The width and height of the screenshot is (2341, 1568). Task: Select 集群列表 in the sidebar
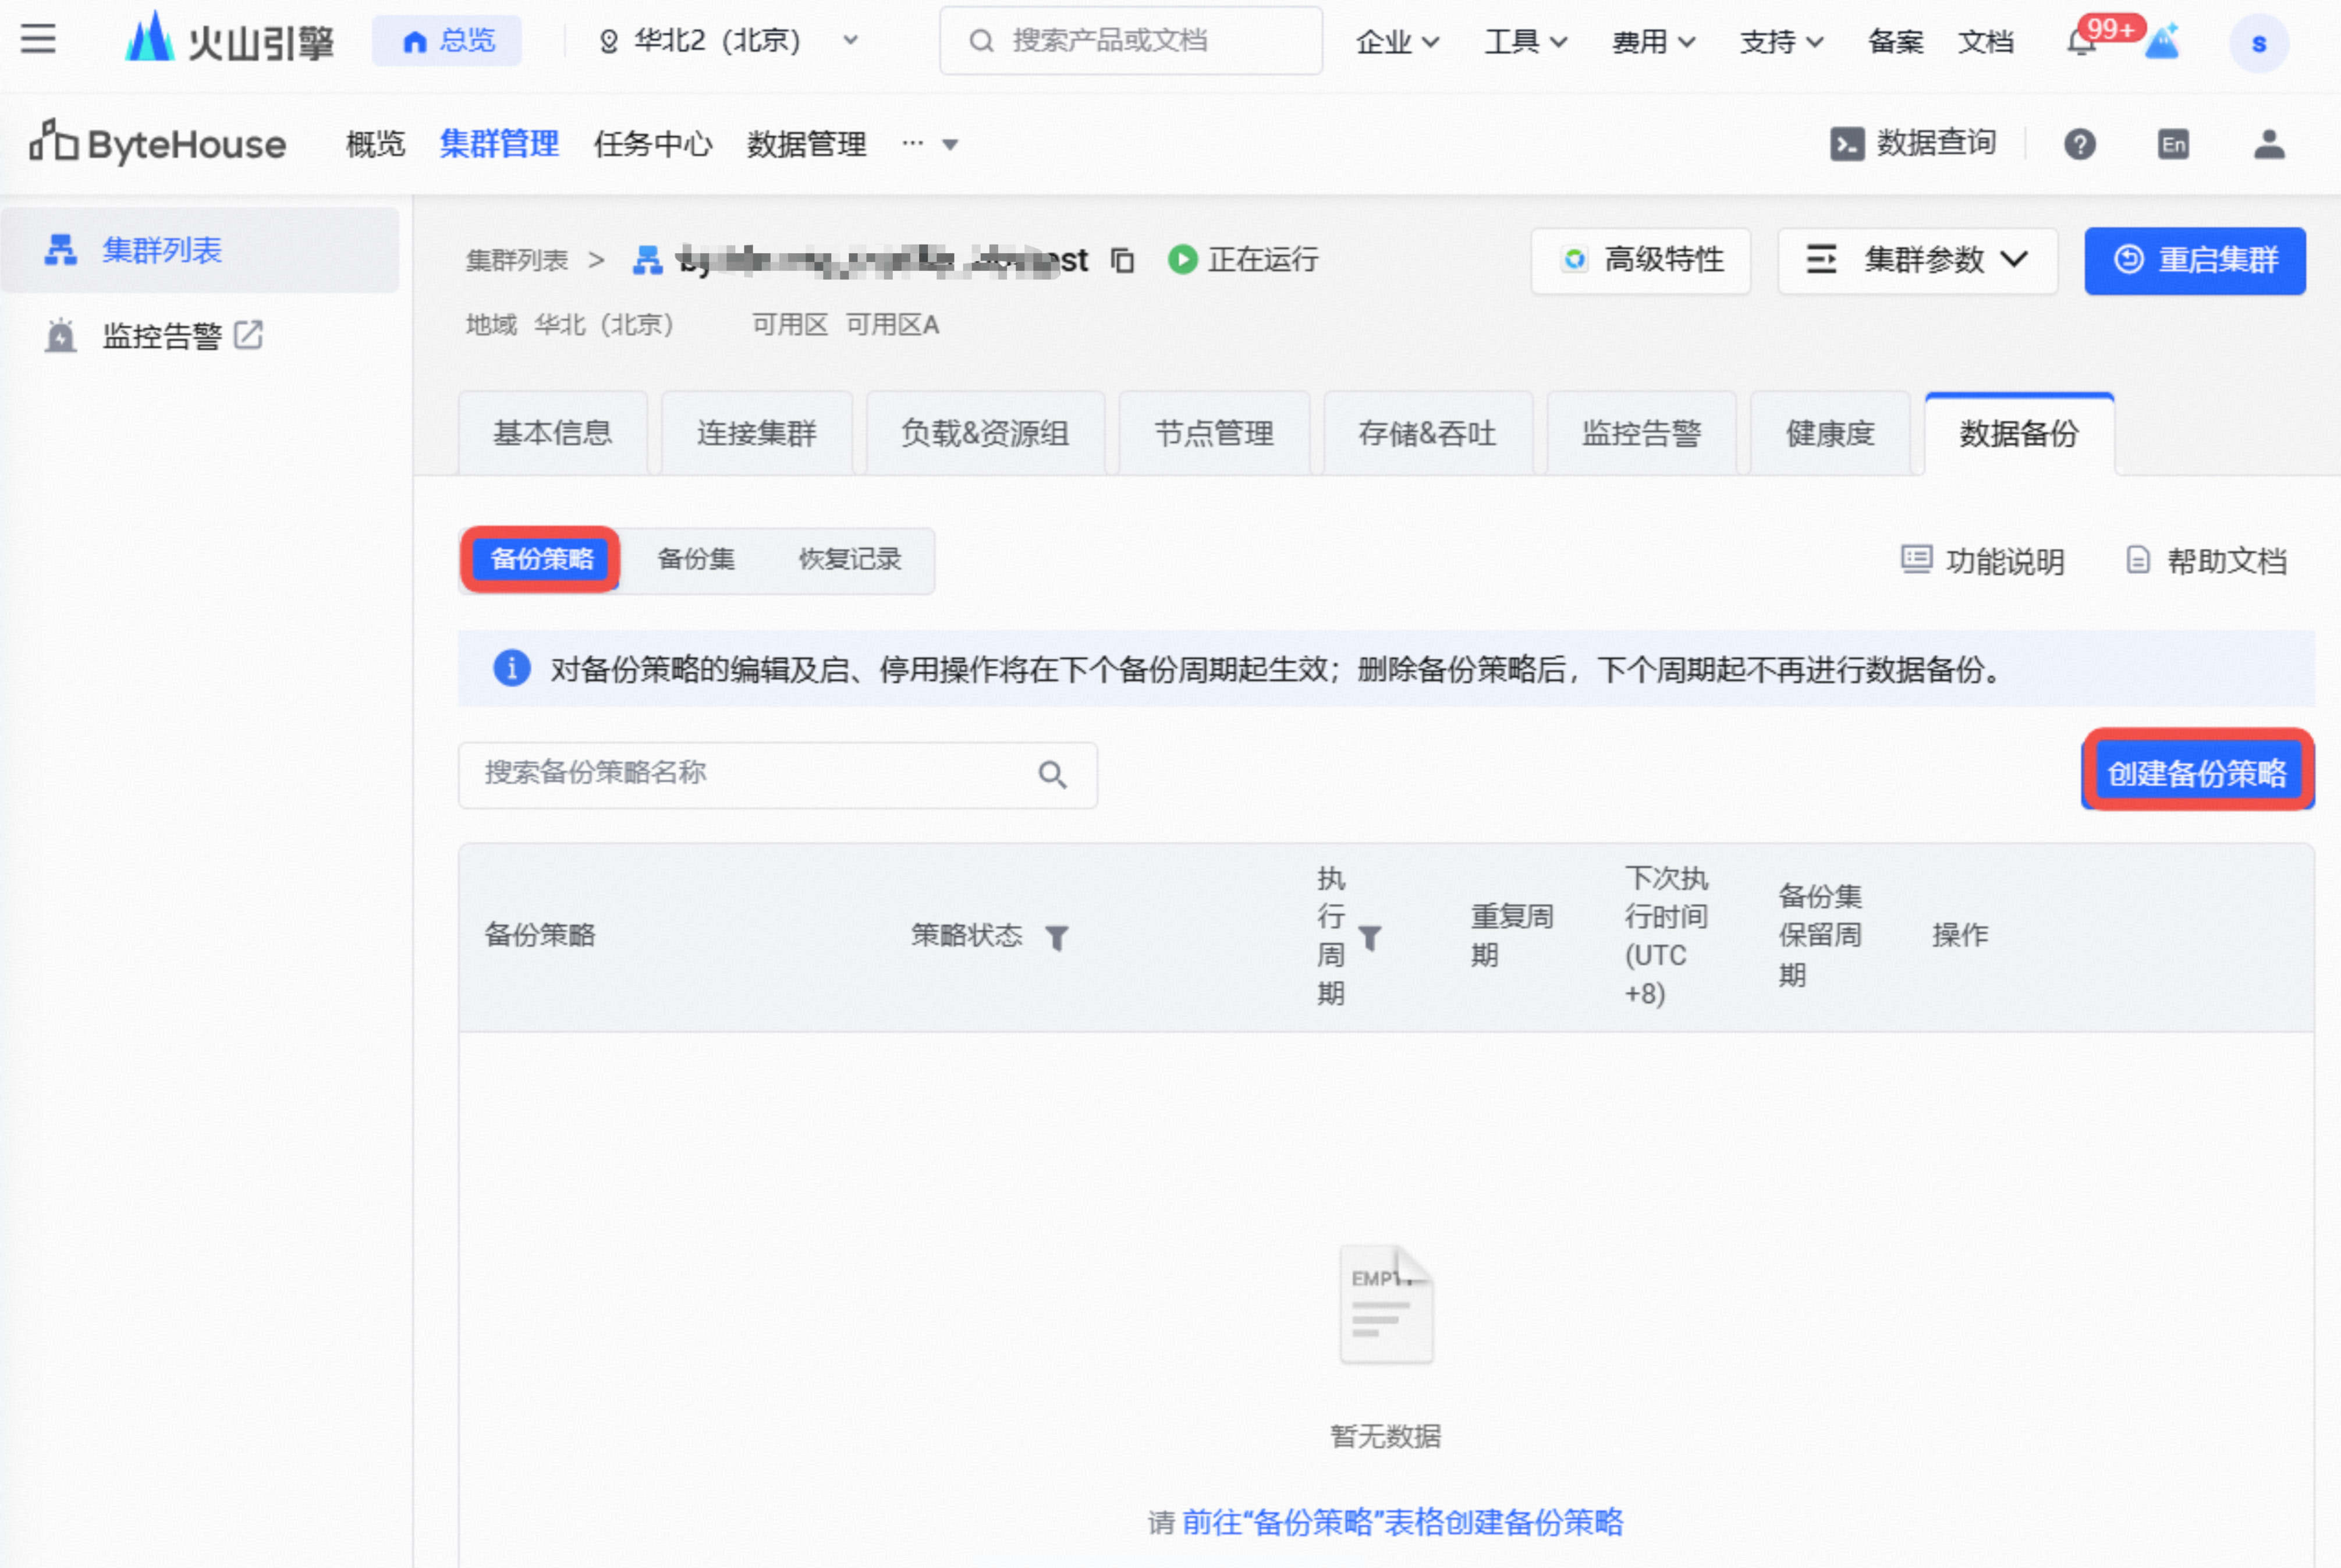click(200, 250)
